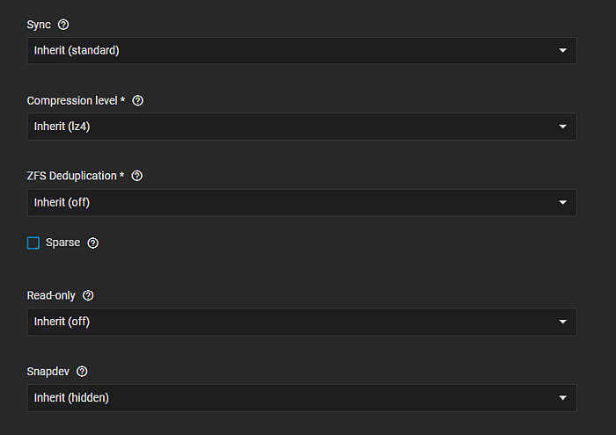616x435 pixels.
Task: Click the 'Inherit (hidden)' value text
Action: pyautogui.click(x=71, y=398)
